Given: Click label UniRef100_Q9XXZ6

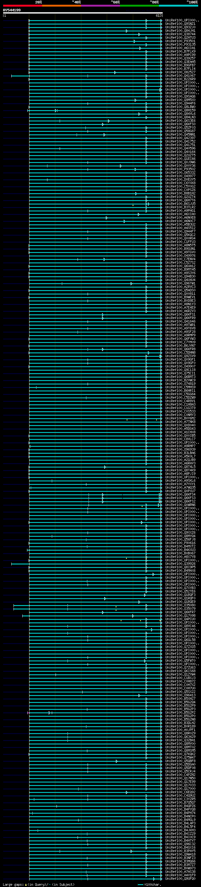Looking at the screenshot, I should pos(180,532).
